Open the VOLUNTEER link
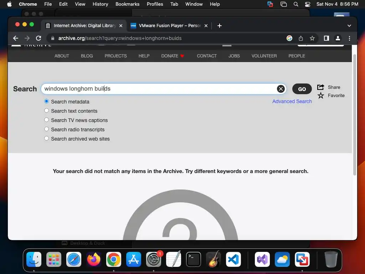This screenshot has height=274, width=365. coord(264,56)
